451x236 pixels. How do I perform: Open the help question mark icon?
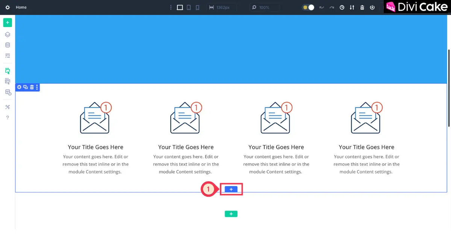(8, 118)
